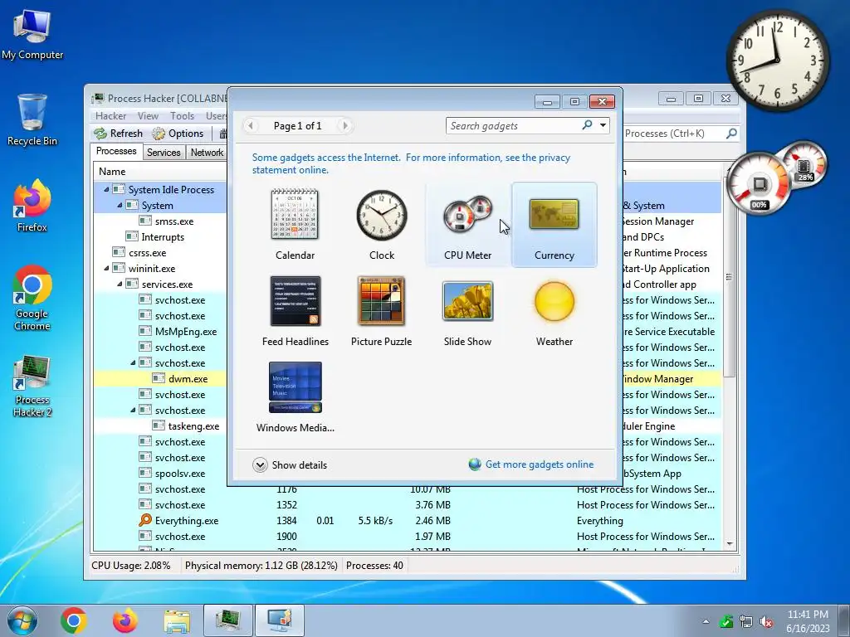Image resolution: width=850 pixels, height=637 pixels.
Task: Click Refresh in Process Hacker toolbar
Action: (118, 134)
